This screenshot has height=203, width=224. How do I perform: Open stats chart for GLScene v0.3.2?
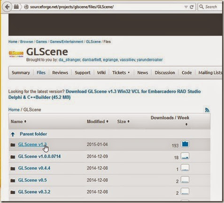185,191
